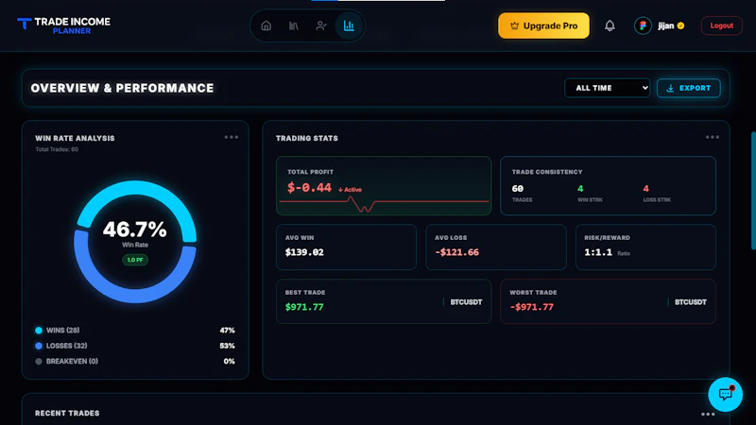The height and width of the screenshot is (425, 756).
Task: Click the gold verified badge beside jijan
Action: point(680,25)
